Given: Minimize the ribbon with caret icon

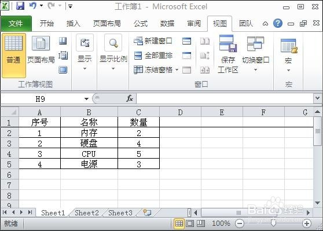Looking at the screenshot, I should click(265, 24).
